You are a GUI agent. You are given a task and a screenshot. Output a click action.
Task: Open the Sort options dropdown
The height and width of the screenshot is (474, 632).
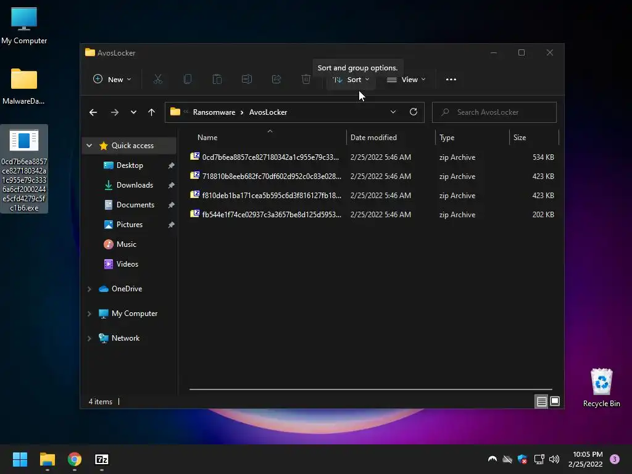(351, 80)
